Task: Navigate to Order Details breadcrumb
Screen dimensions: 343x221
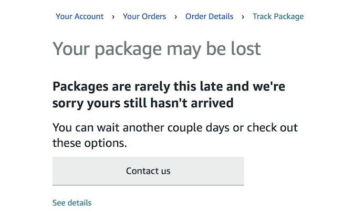Action: click(209, 16)
